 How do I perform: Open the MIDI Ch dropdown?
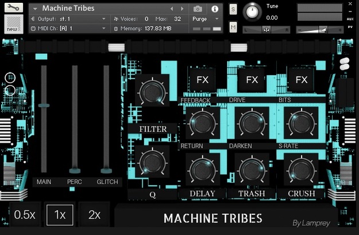point(68,29)
